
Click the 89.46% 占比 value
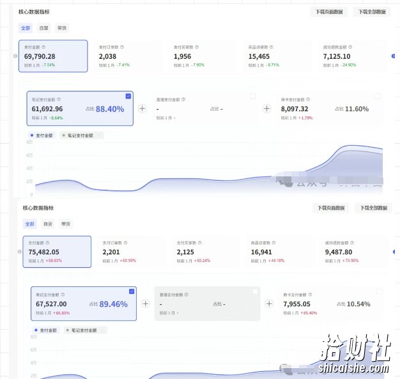(x=114, y=304)
